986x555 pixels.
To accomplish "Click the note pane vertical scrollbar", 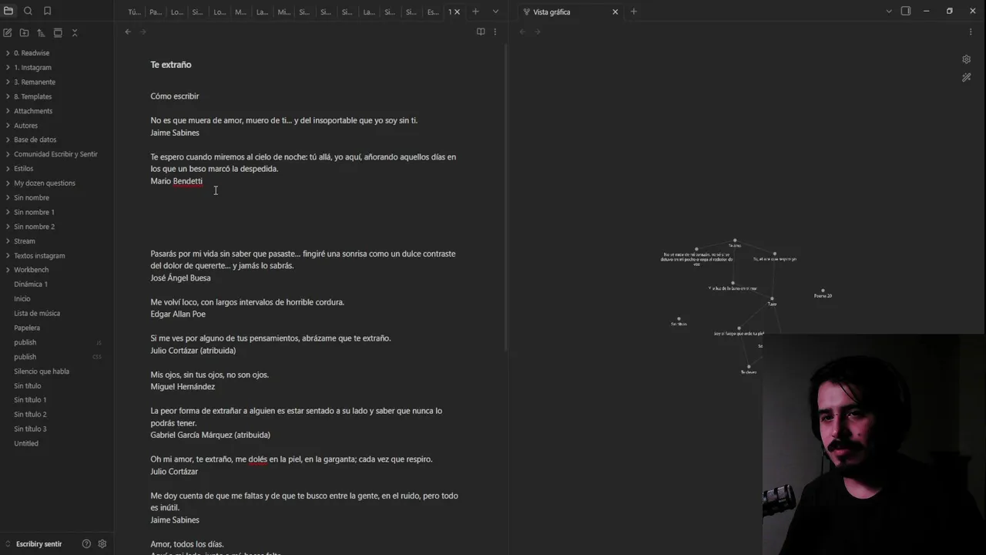I will (505, 199).
